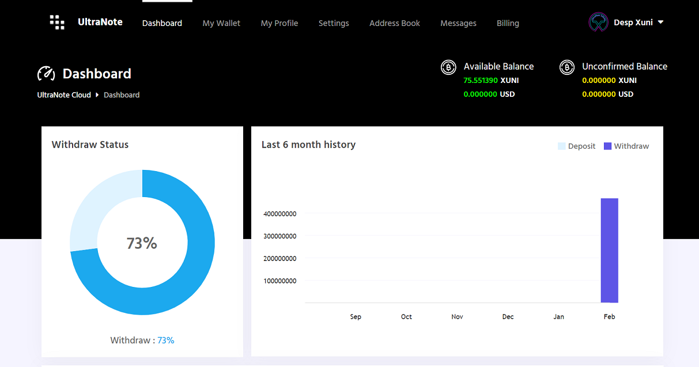
Task: Click the Unconfirmed Balance coin icon
Action: point(567,67)
